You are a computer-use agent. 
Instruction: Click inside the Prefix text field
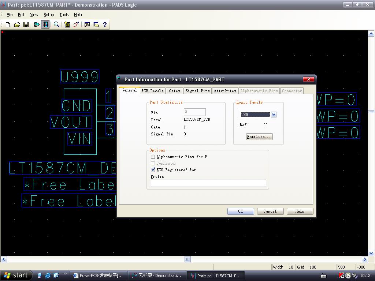[208, 183]
